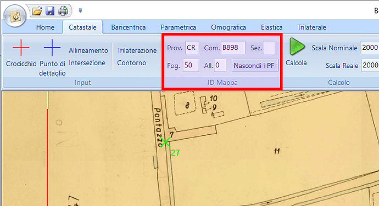Choose the Trilaterazione option
This screenshot has width=379, height=206.
[x=137, y=50]
